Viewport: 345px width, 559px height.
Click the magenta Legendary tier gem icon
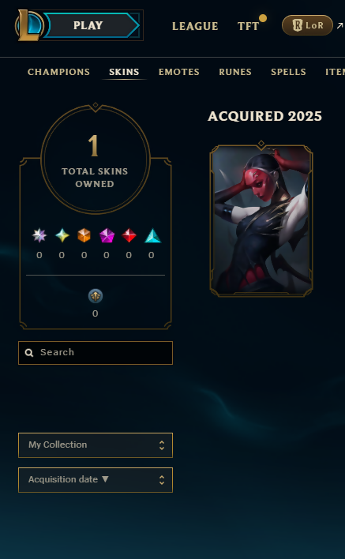107,235
